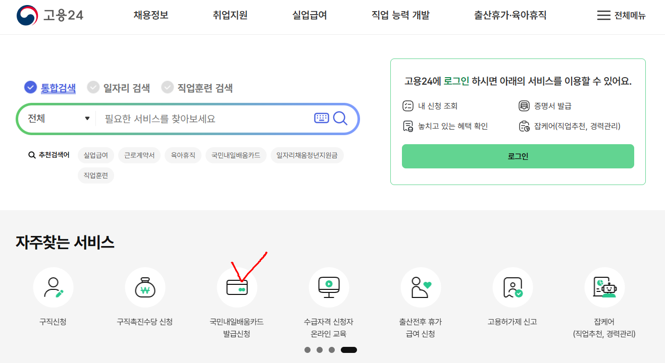This screenshot has width=665, height=363.
Task: Open the 채용정보 menu
Action: pyautogui.click(x=151, y=15)
